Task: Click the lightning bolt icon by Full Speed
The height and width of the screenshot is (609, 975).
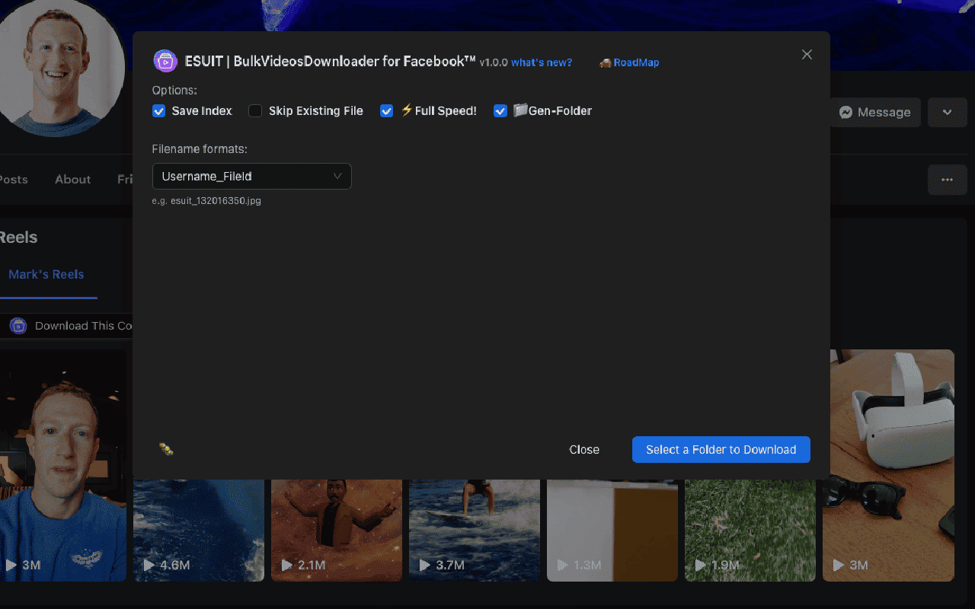Action: [407, 110]
